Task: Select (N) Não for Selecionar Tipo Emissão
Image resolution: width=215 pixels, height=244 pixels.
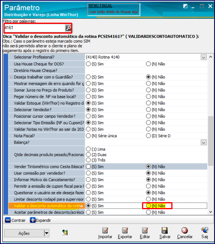Action: (148, 123)
